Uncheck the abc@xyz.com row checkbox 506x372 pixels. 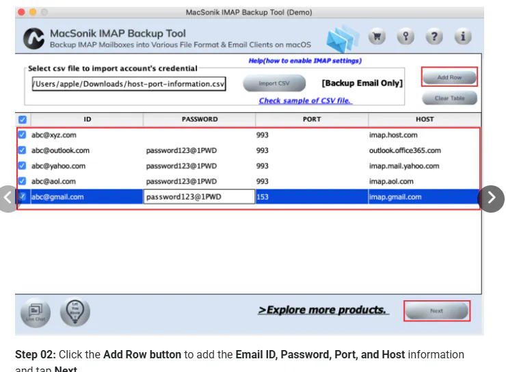click(x=22, y=135)
